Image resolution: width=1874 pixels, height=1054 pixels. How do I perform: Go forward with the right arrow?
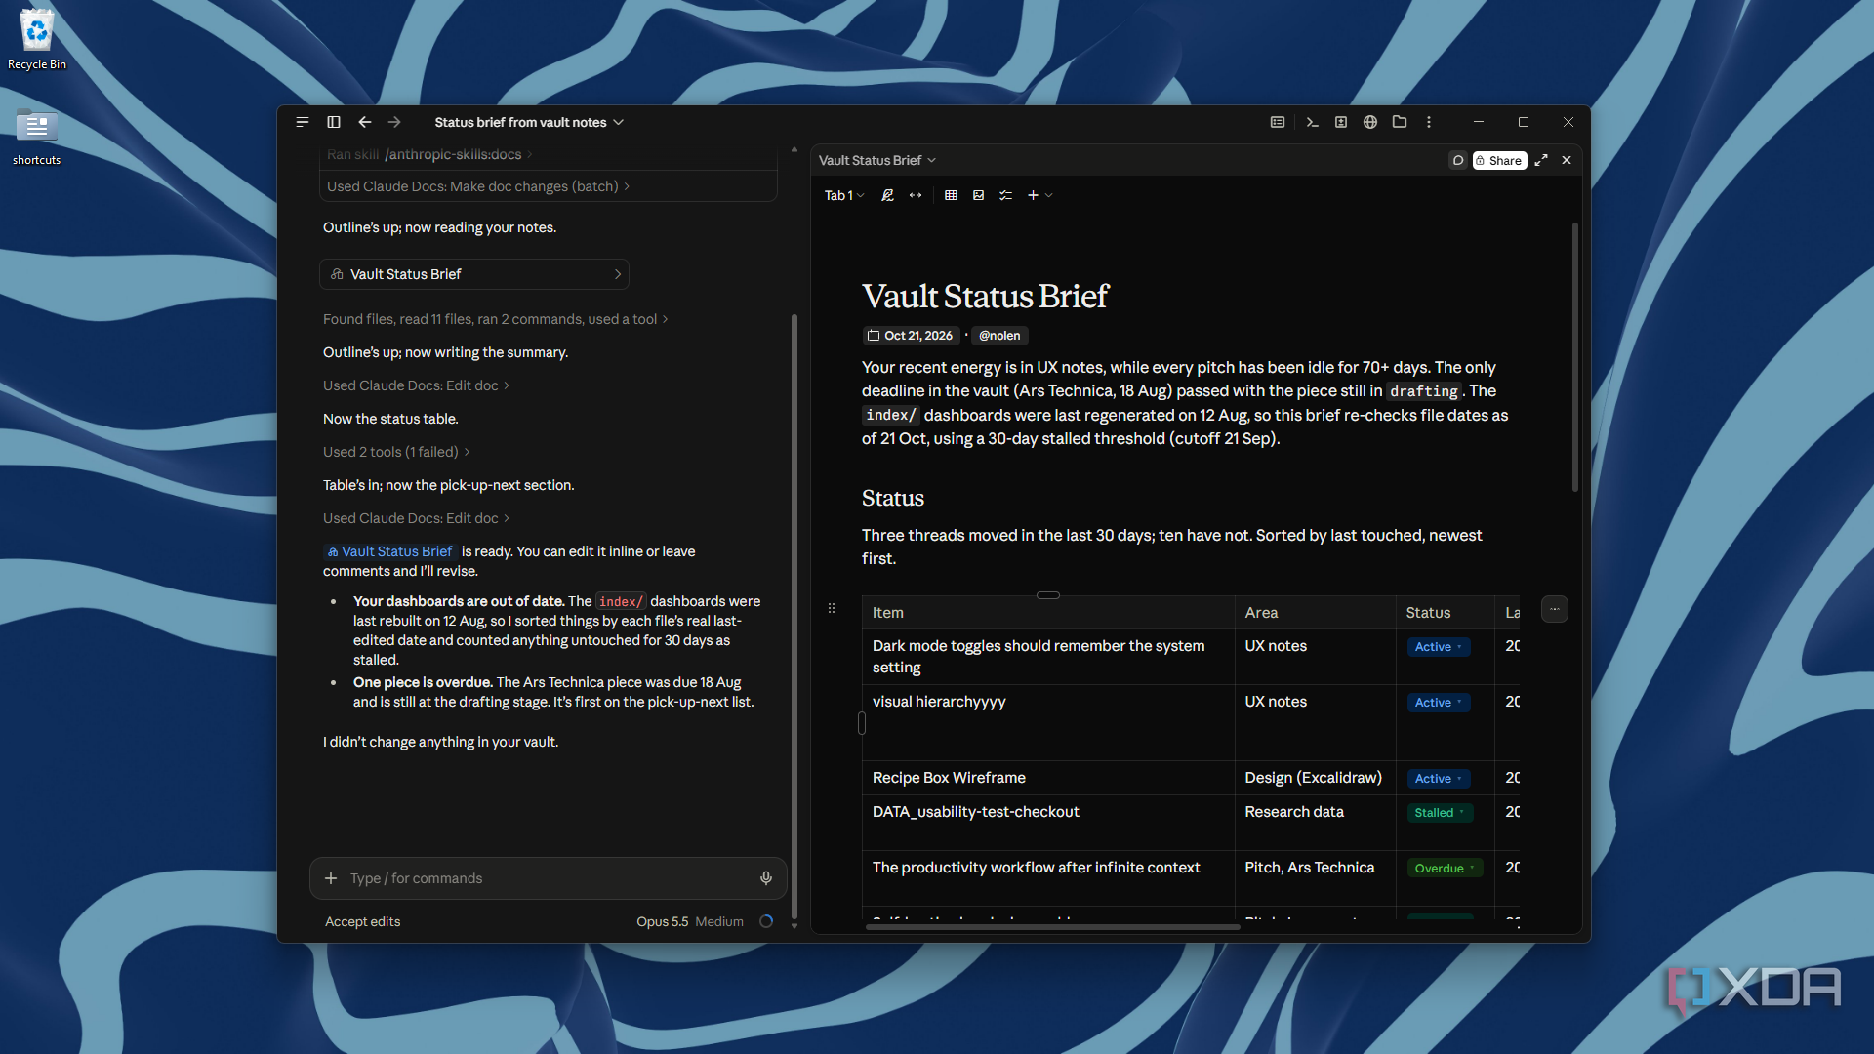tap(394, 122)
